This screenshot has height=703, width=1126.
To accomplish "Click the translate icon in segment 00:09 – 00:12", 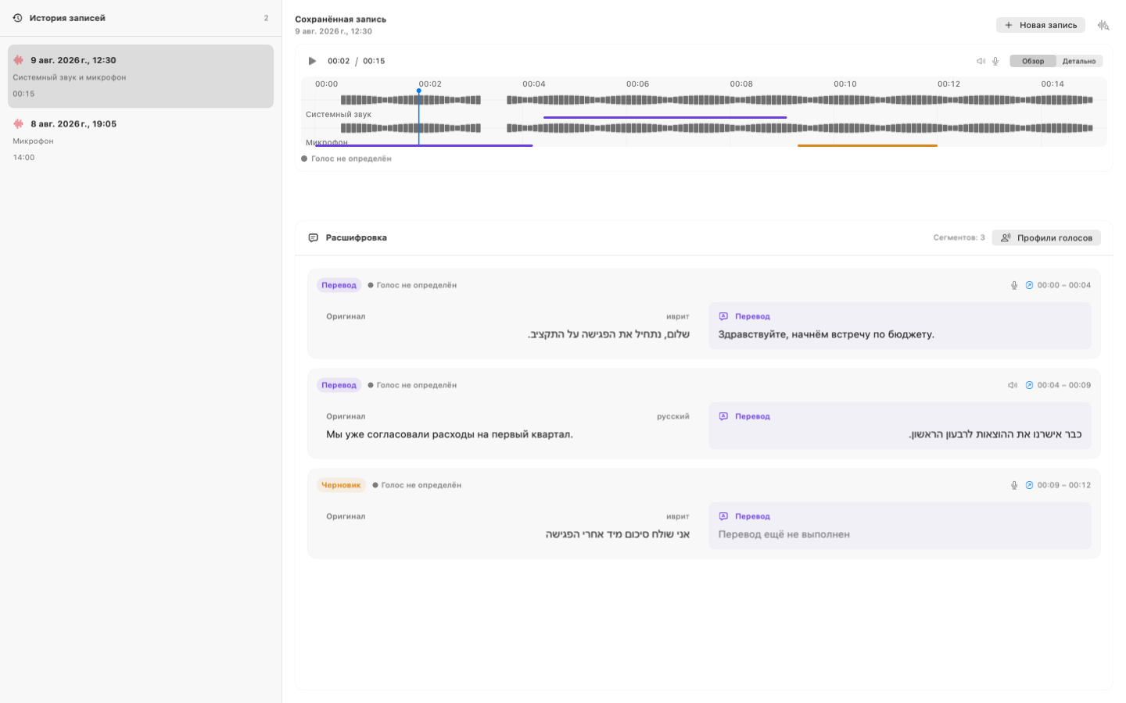I will point(723,516).
